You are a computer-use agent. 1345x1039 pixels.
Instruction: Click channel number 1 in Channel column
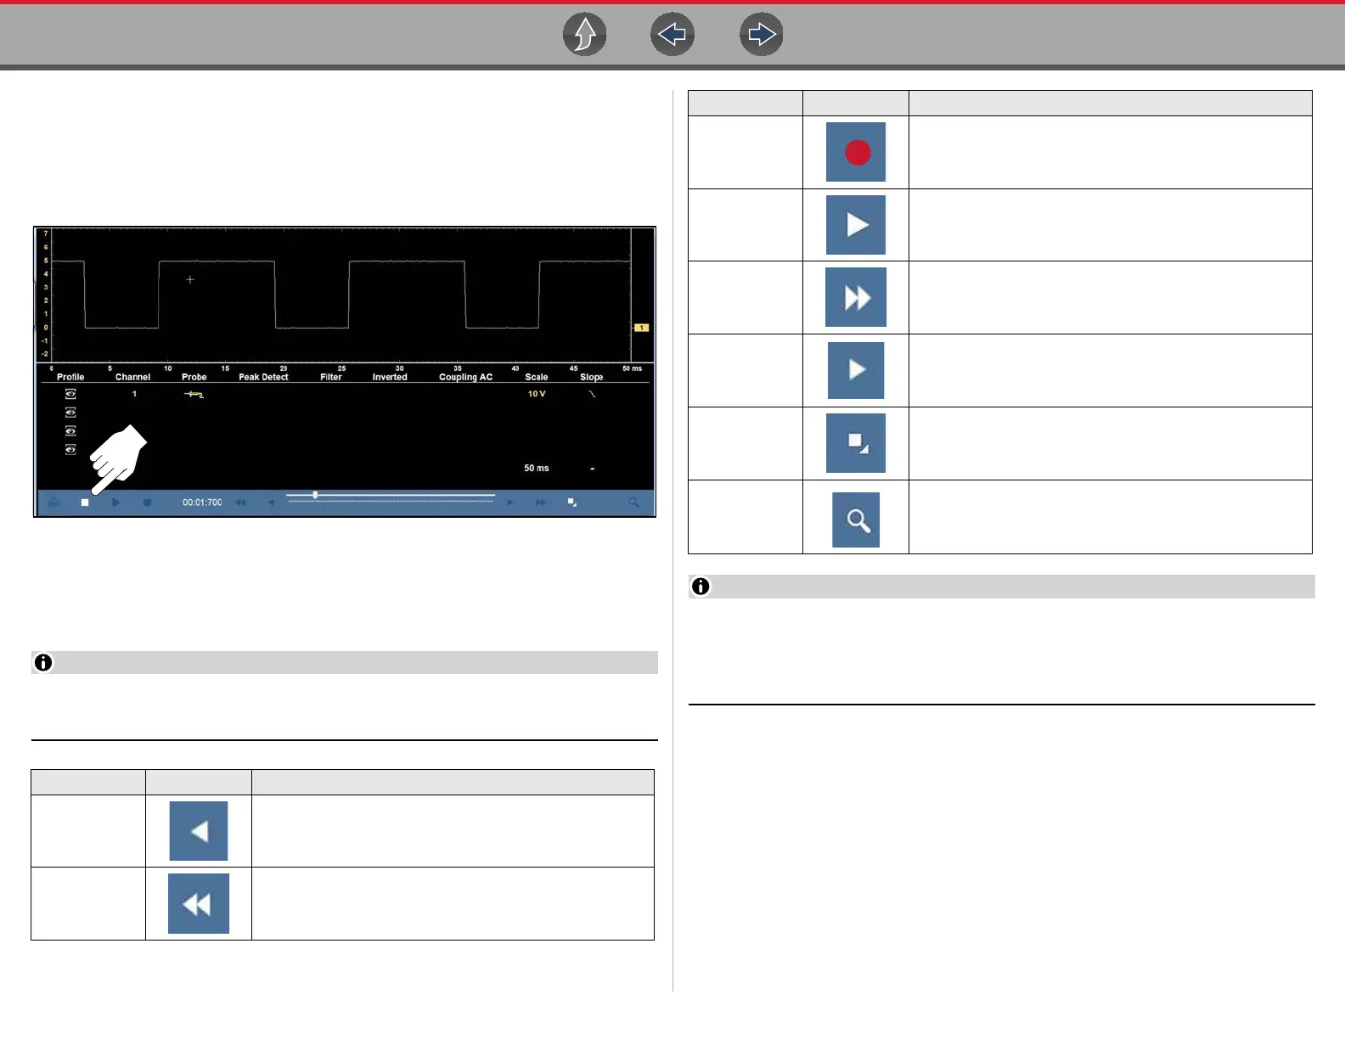click(134, 394)
